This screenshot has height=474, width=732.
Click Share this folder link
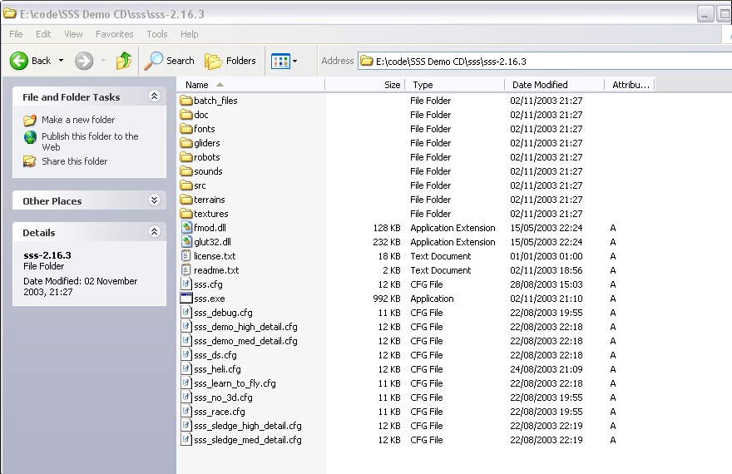click(74, 161)
